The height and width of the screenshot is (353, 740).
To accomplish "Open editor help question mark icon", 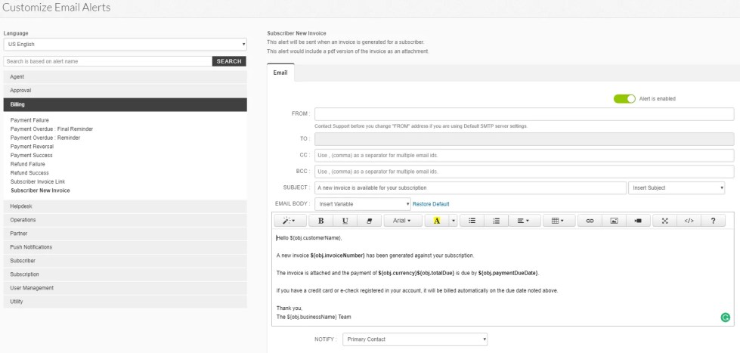I will coord(713,221).
